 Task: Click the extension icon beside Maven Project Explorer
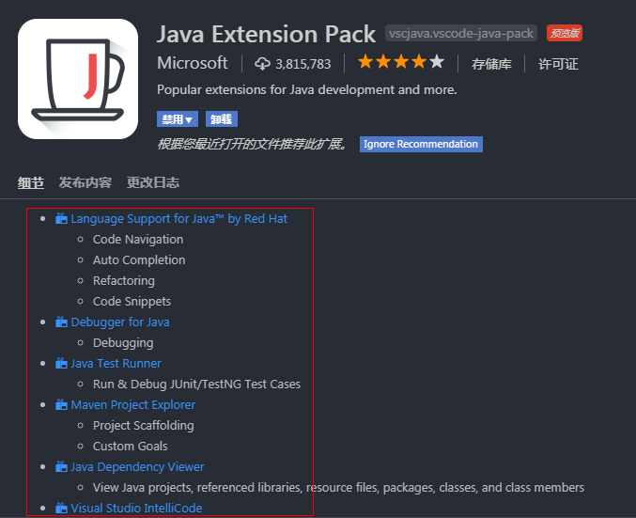[x=62, y=405]
